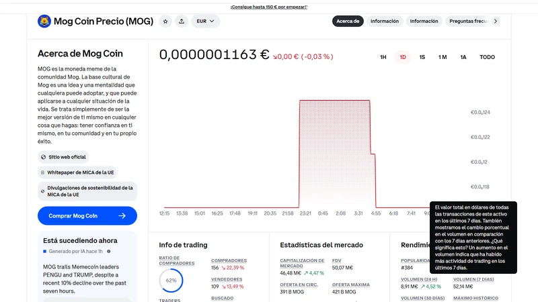
Task: Click VOLUMEN (7 DÍAS) label
Action: [x=473, y=279]
